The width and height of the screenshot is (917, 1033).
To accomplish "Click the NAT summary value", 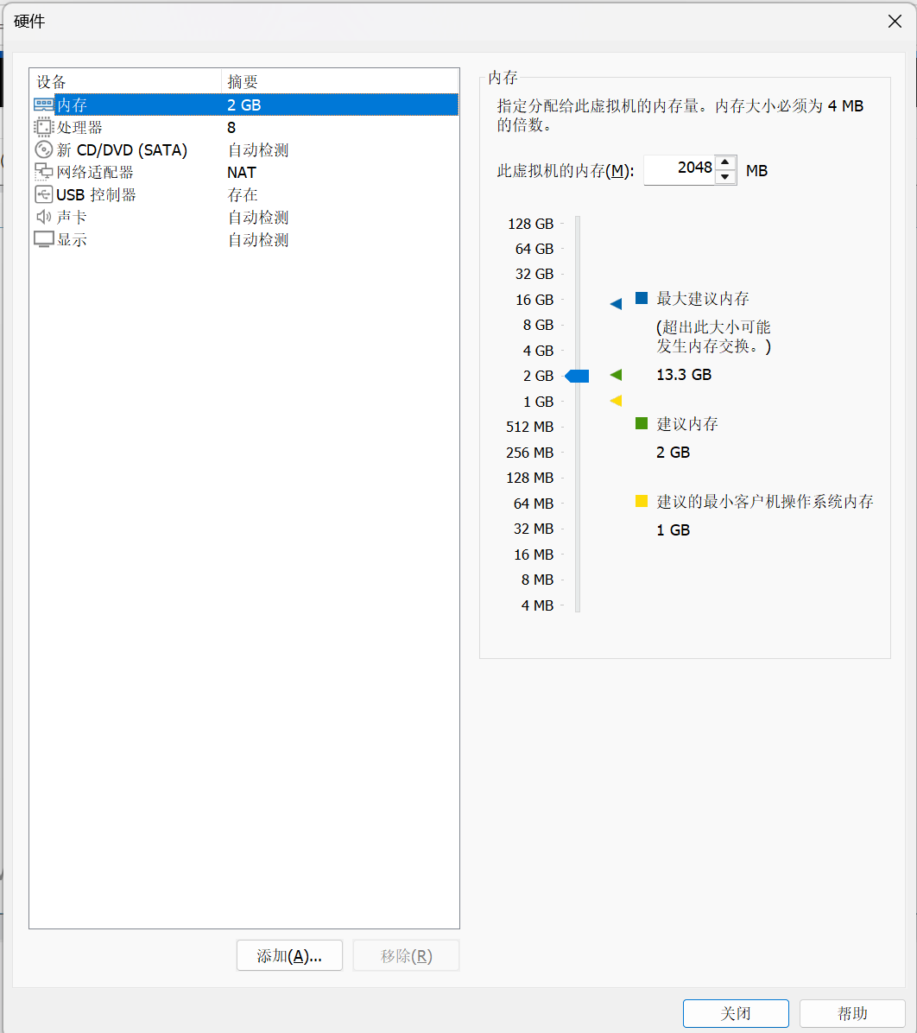I will click(x=242, y=173).
